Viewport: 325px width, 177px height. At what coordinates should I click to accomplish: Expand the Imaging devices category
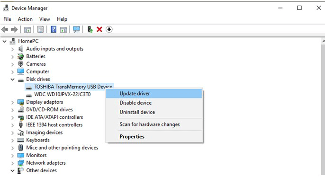coord(12,133)
